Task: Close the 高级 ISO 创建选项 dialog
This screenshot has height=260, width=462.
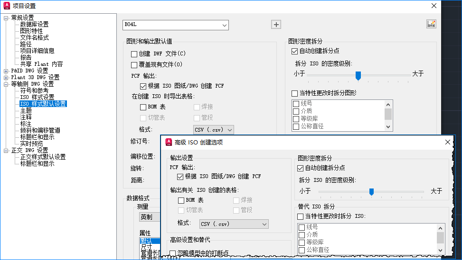Action: coord(448,142)
